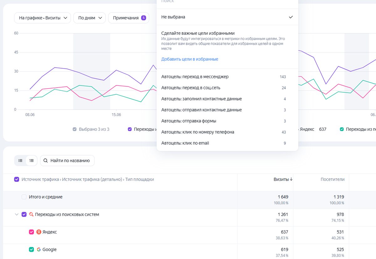This screenshot has width=376, height=259.
Task: Switch table to flat list view icon
Action: (x=20, y=160)
